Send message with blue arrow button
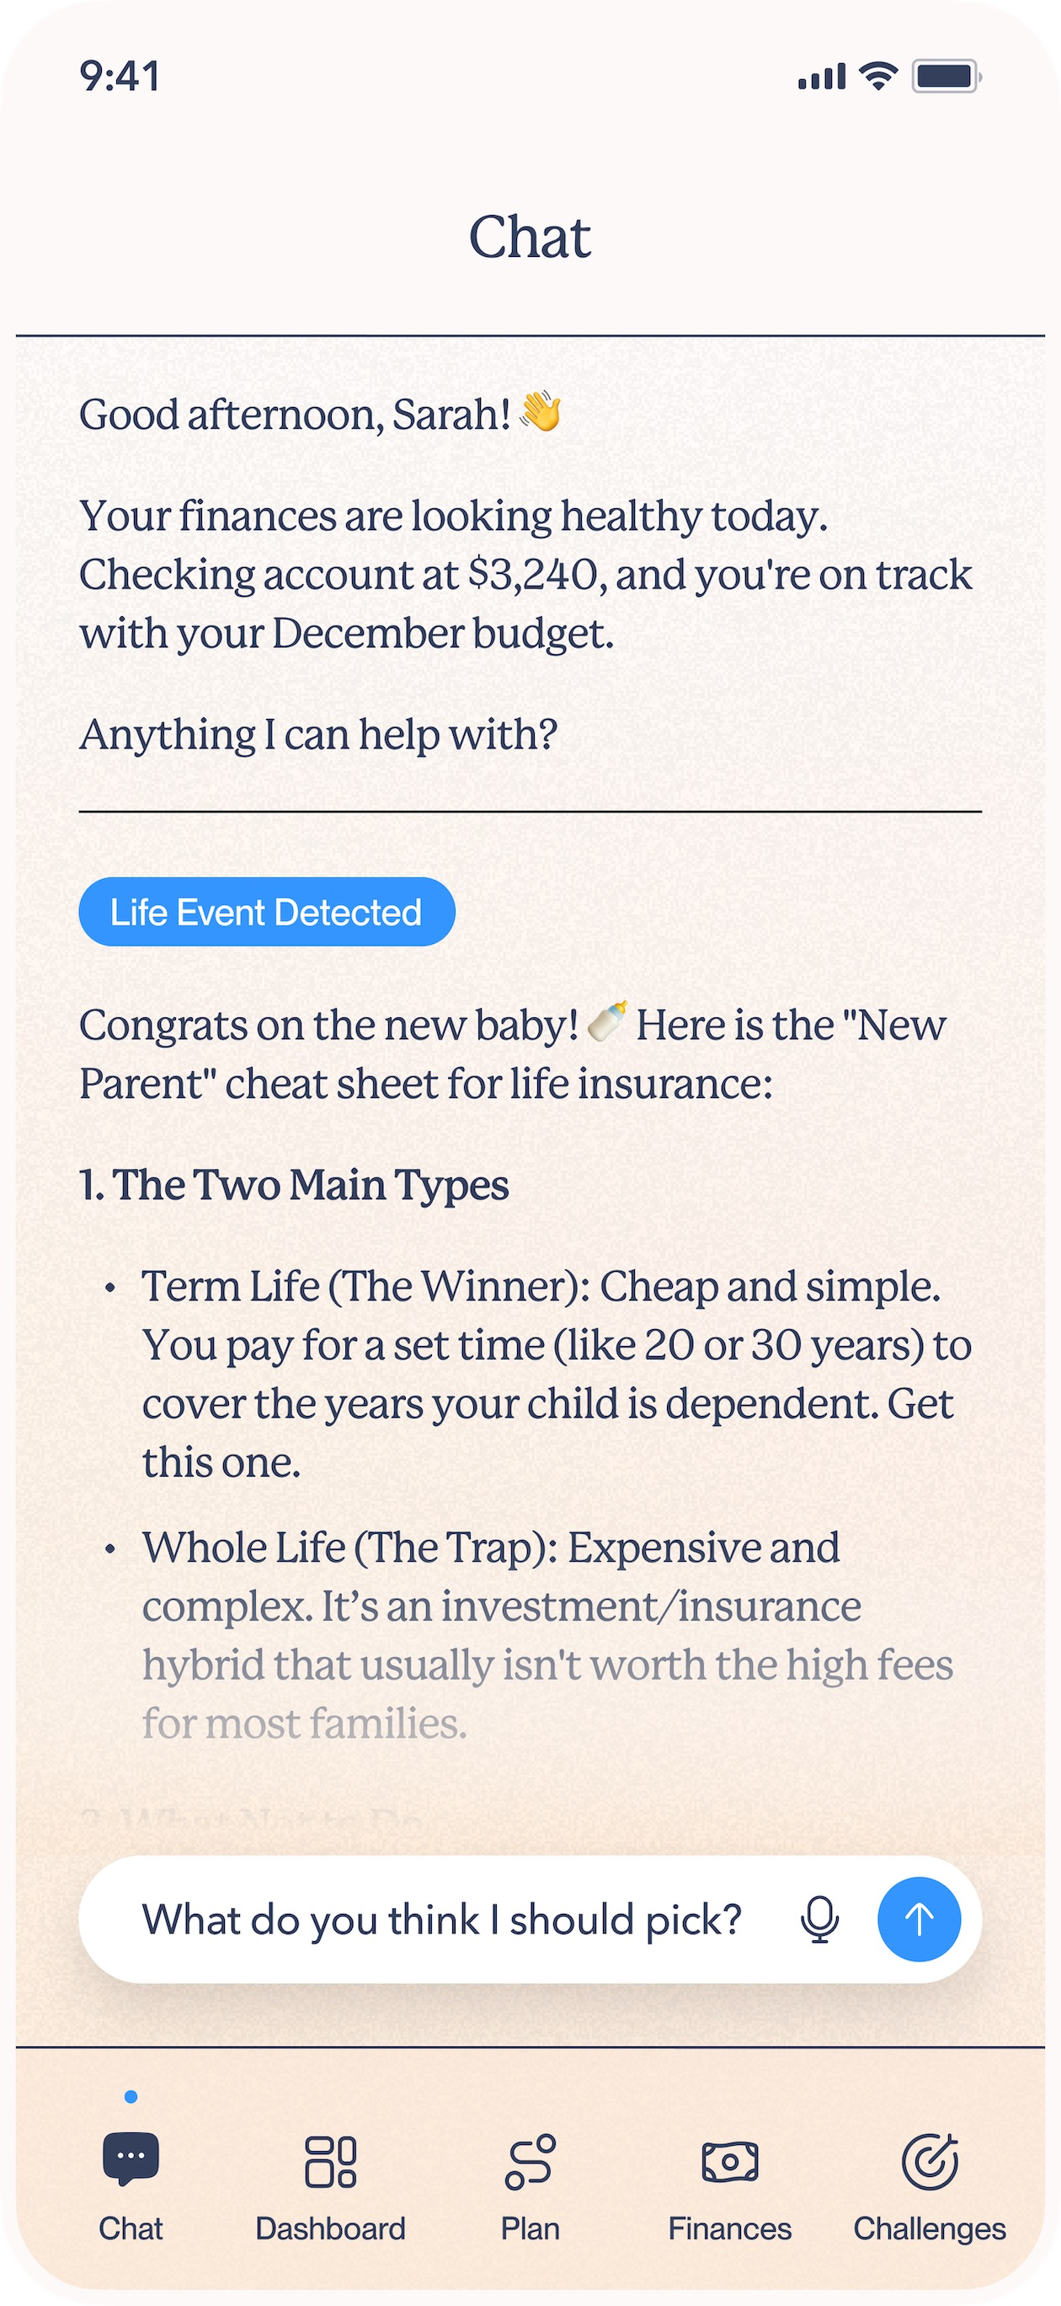The image size is (1061, 2306). tap(919, 1919)
